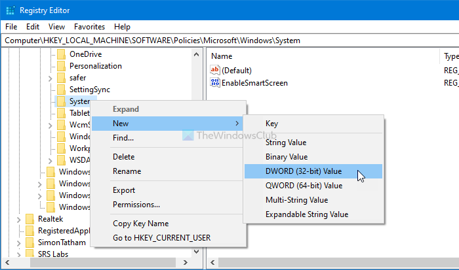Choose Expandable String Value in submenu
The height and width of the screenshot is (270, 459).
313,214
